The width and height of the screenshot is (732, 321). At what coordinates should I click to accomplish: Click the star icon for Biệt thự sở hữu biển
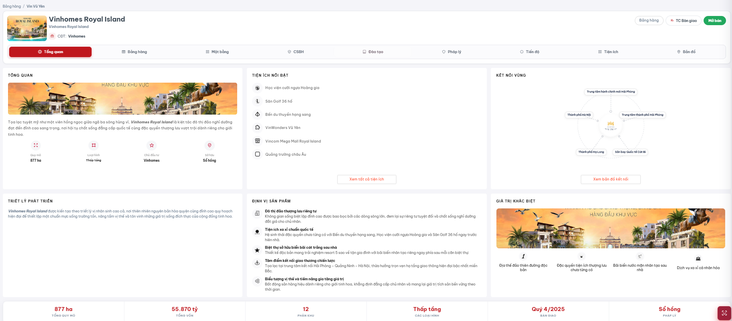[257, 250]
